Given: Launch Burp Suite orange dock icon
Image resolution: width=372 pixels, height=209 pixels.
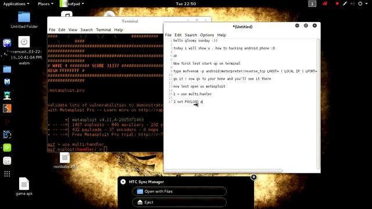Looking at the screenshot, I should [7, 109].
